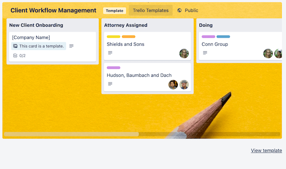This screenshot has height=169, width=286.
Task: Click the description icon on the [Company Name] card
Action: tap(71, 46)
